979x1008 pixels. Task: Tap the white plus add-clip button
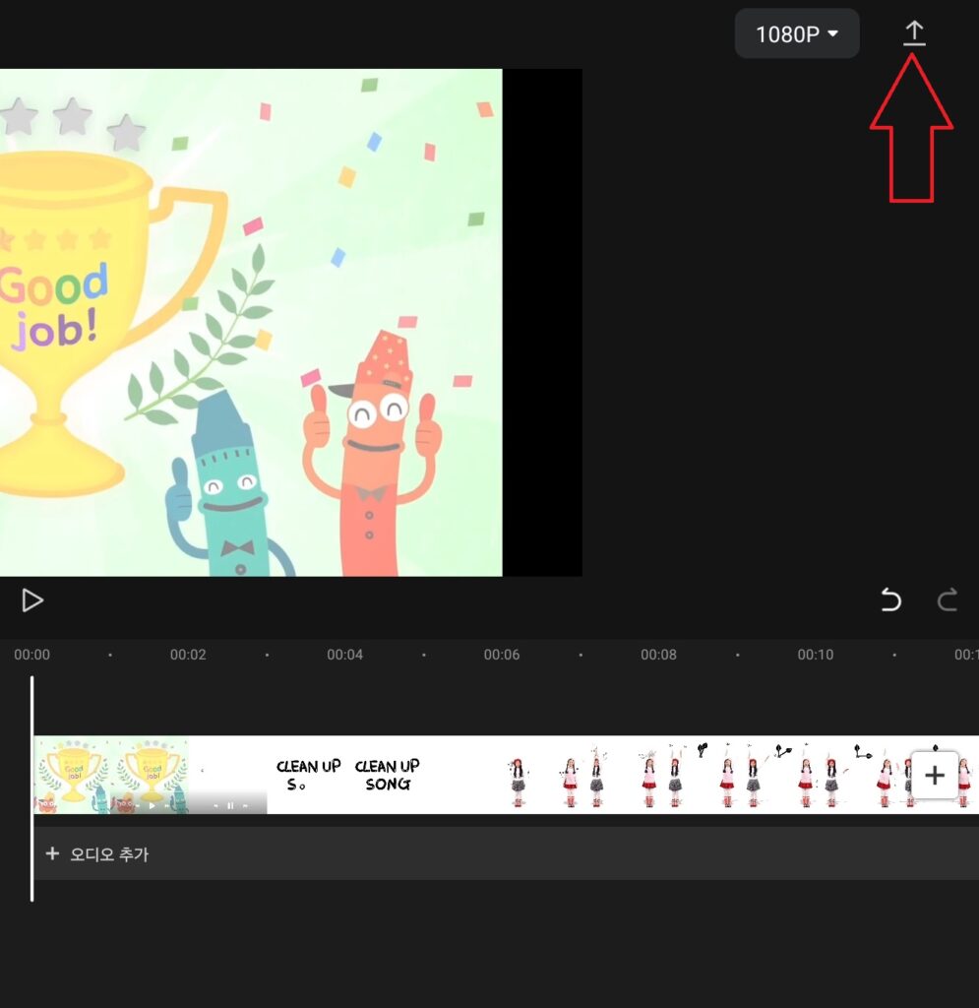(x=934, y=775)
